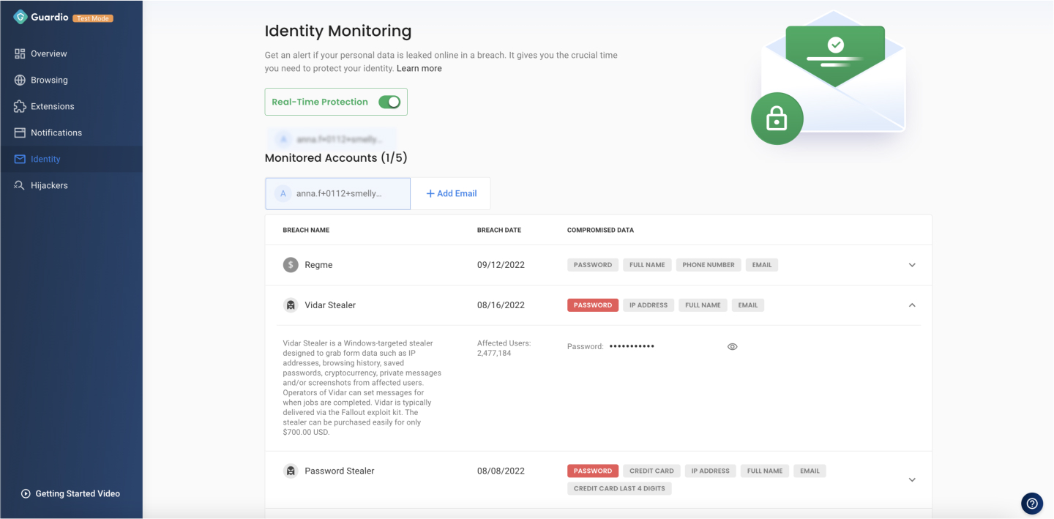The image size is (1054, 519).
Task: Click breach date 08/08/2022
Action: pyautogui.click(x=501, y=471)
